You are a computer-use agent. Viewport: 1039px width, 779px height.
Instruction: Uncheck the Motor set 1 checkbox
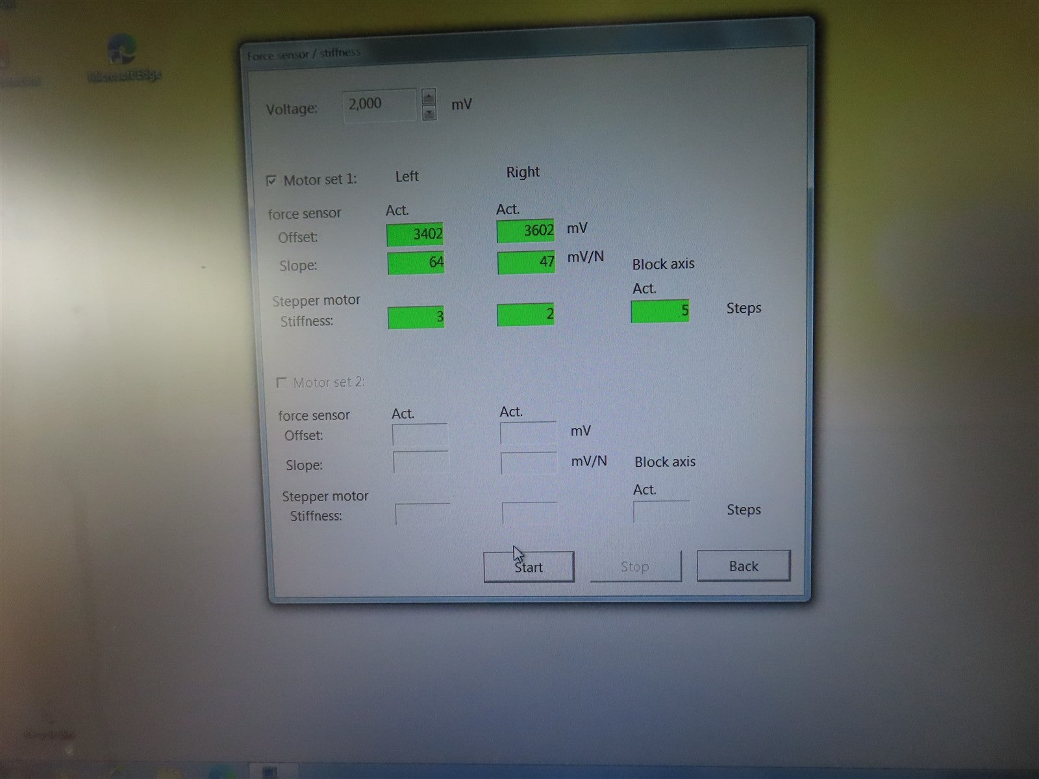(271, 180)
